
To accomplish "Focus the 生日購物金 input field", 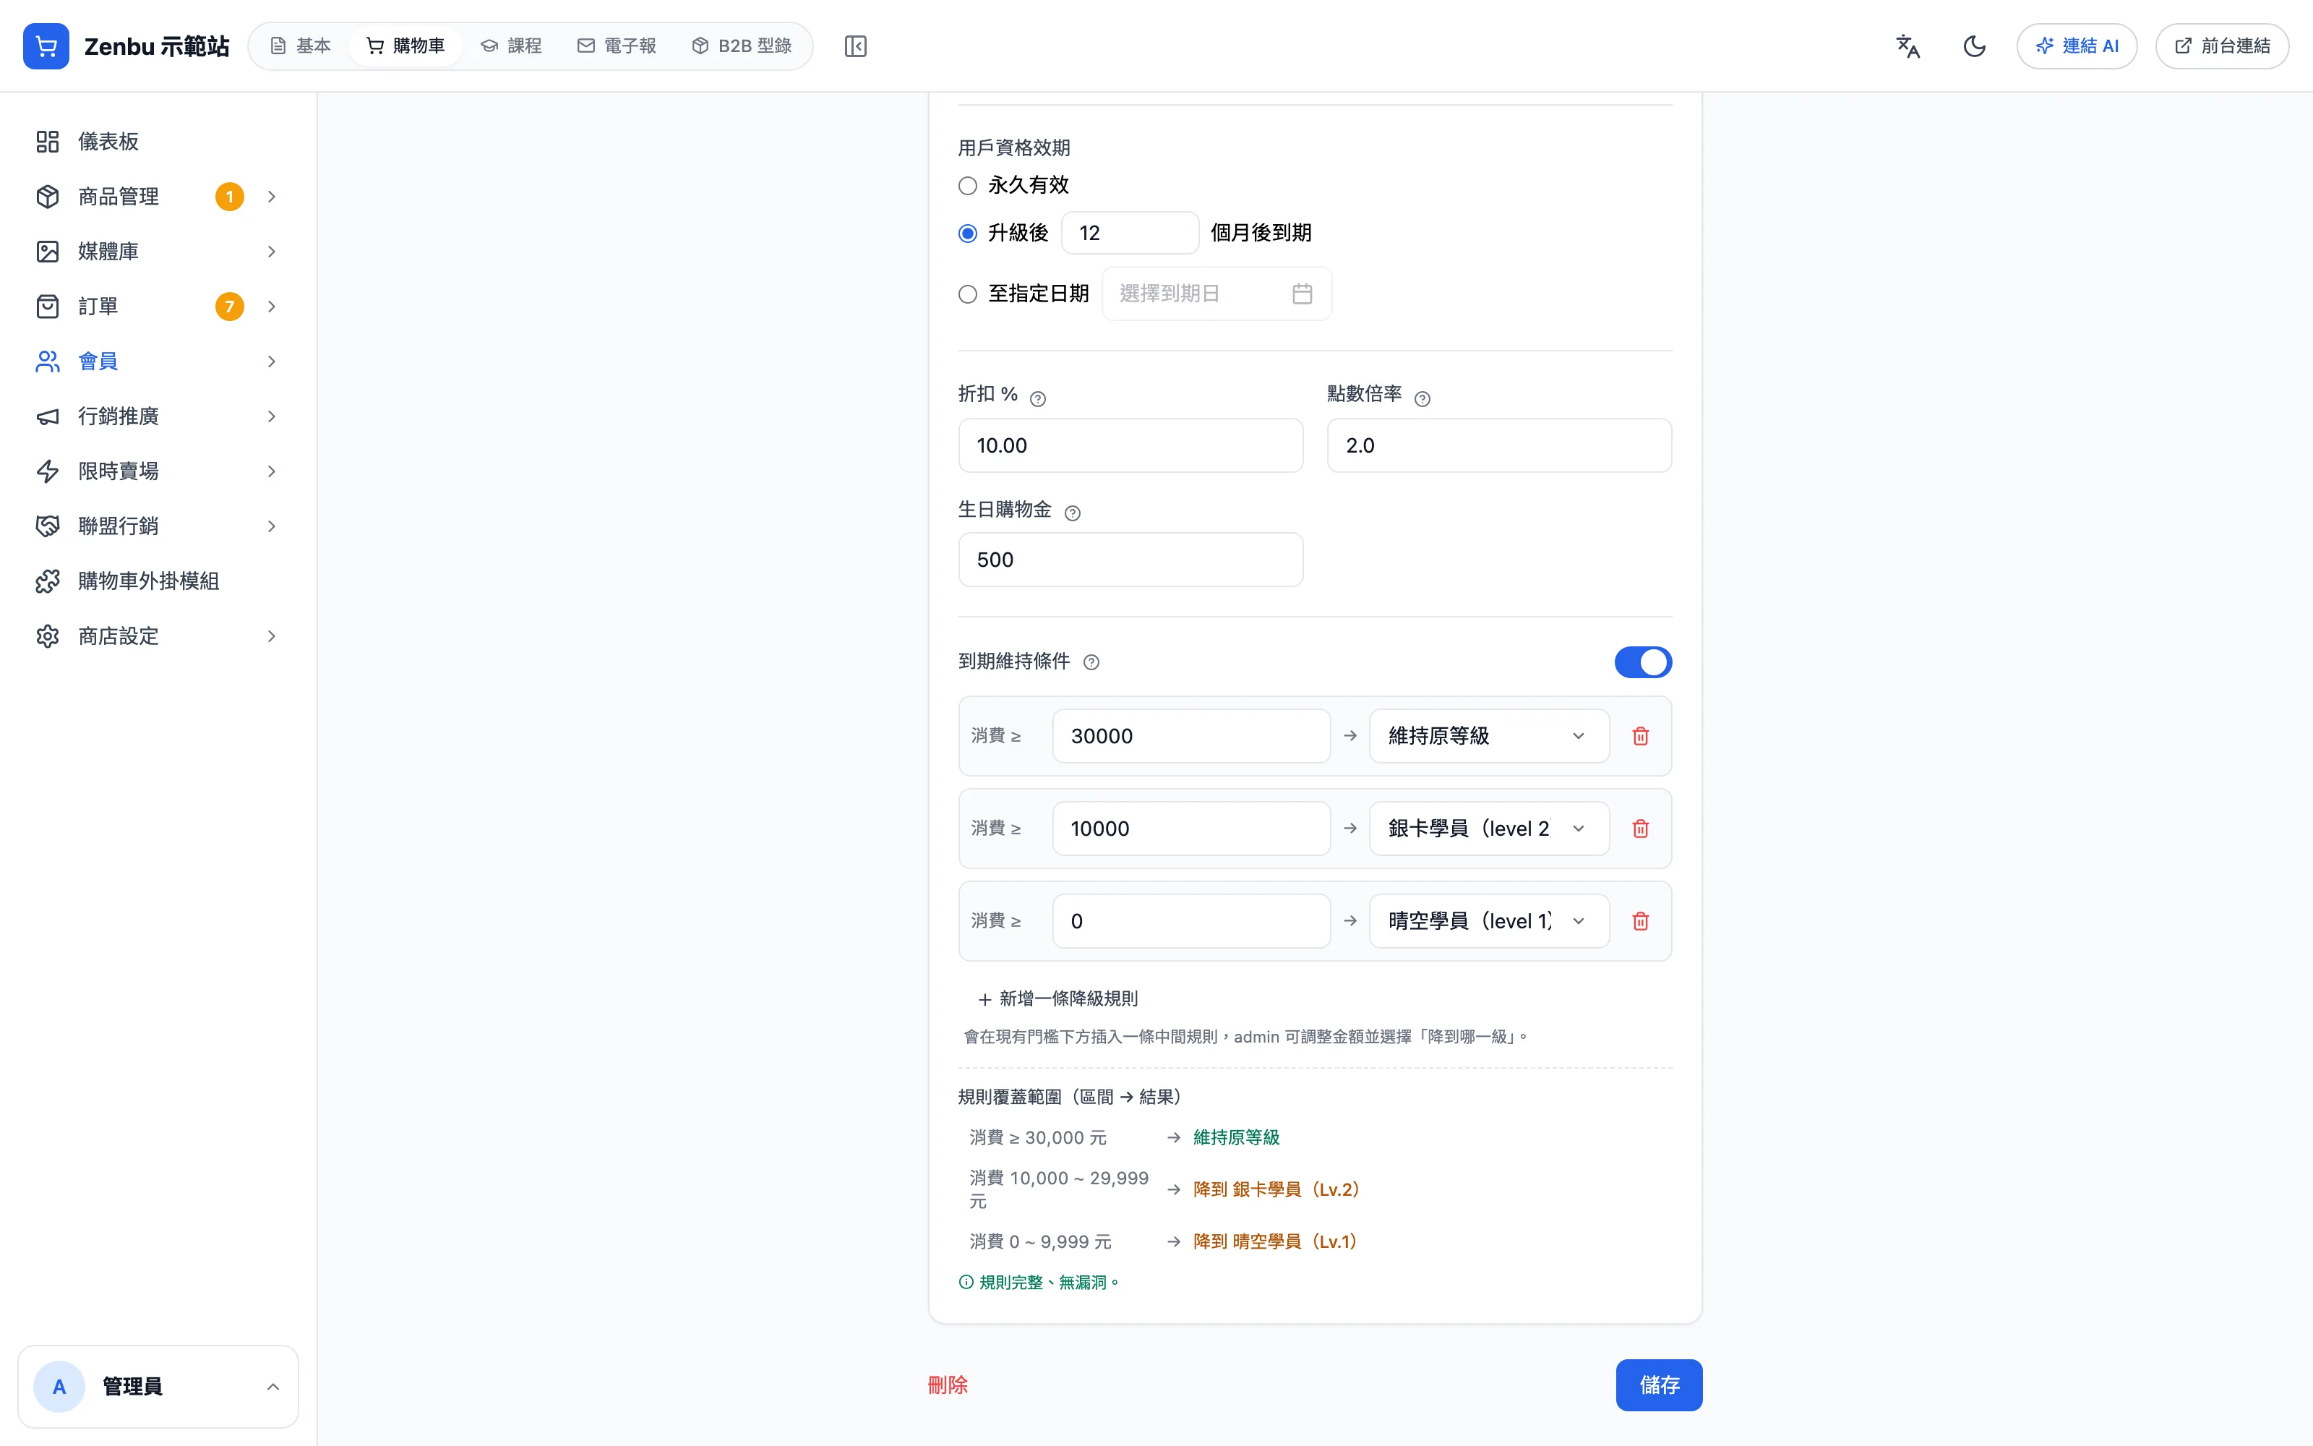I will tap(1130, 560).
